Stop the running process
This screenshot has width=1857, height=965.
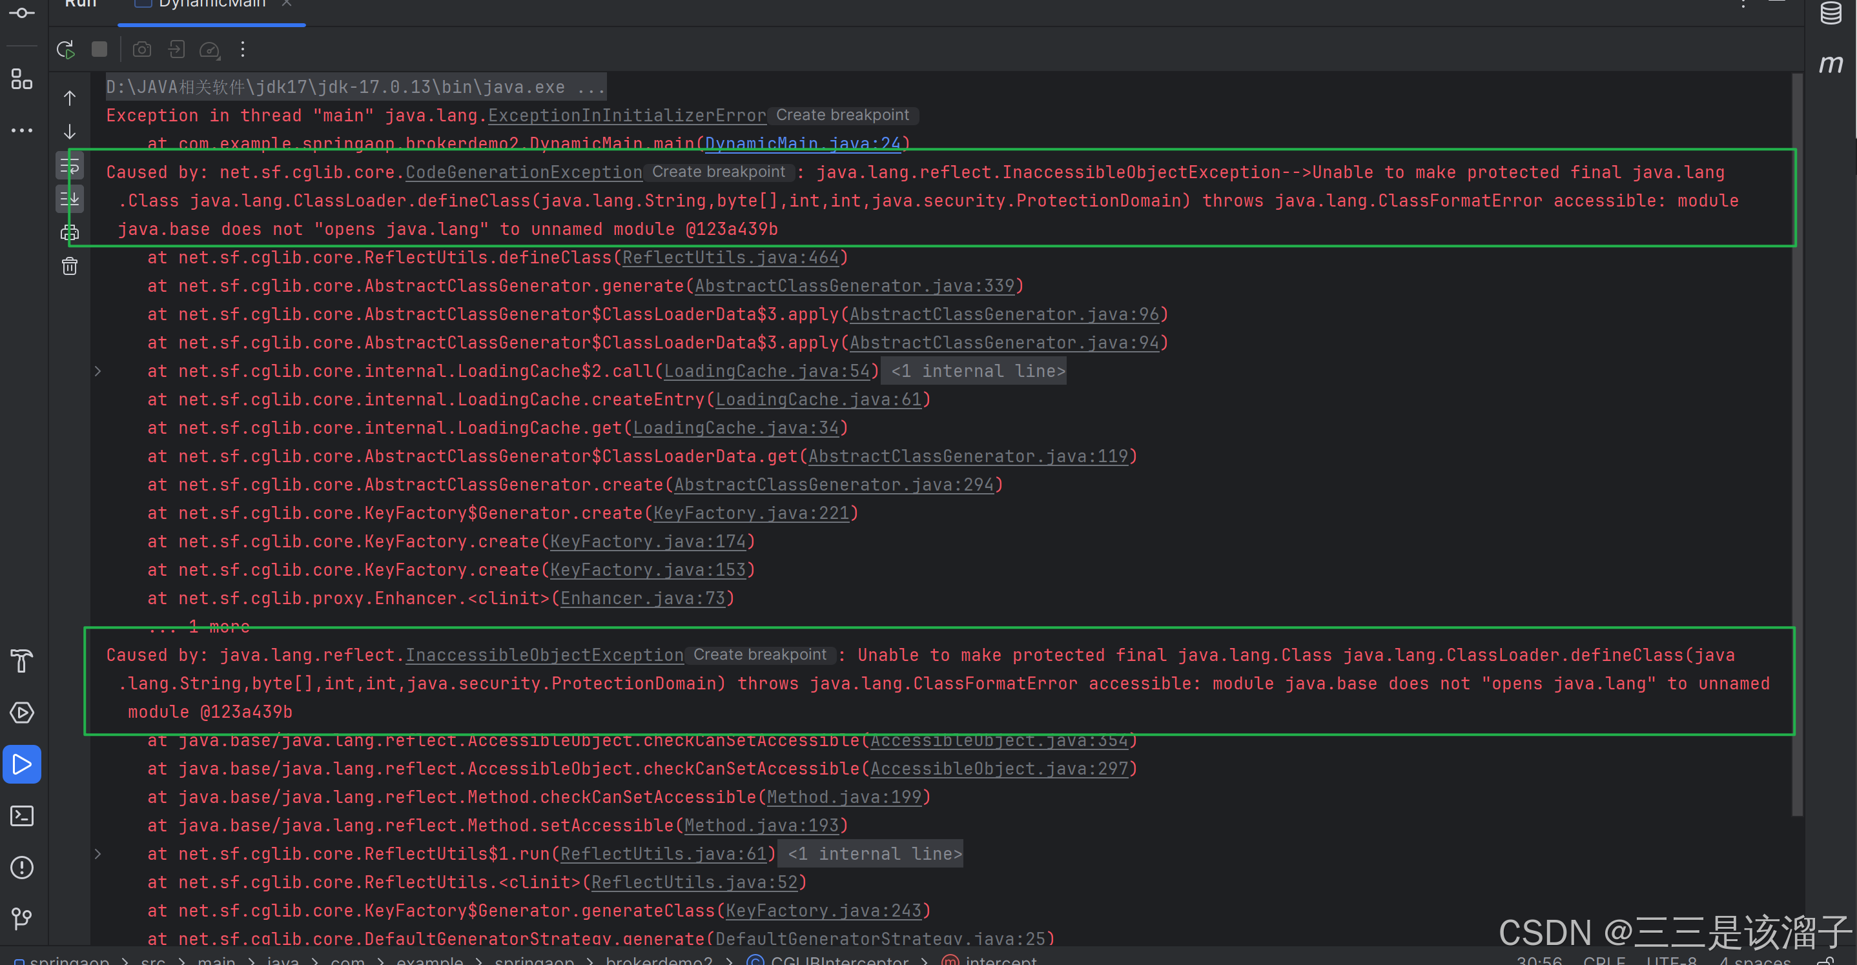tap(99, 49)
